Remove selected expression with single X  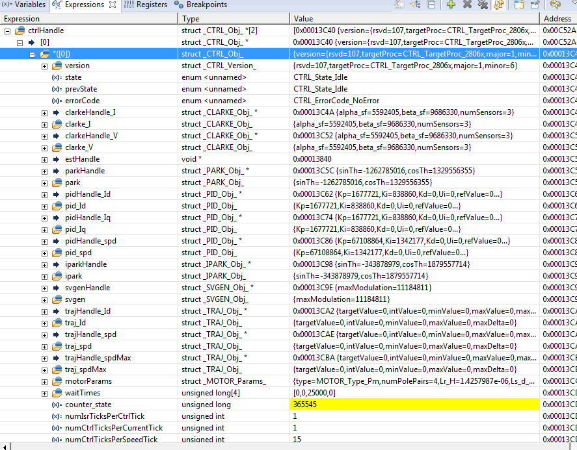tap(467, 5)
